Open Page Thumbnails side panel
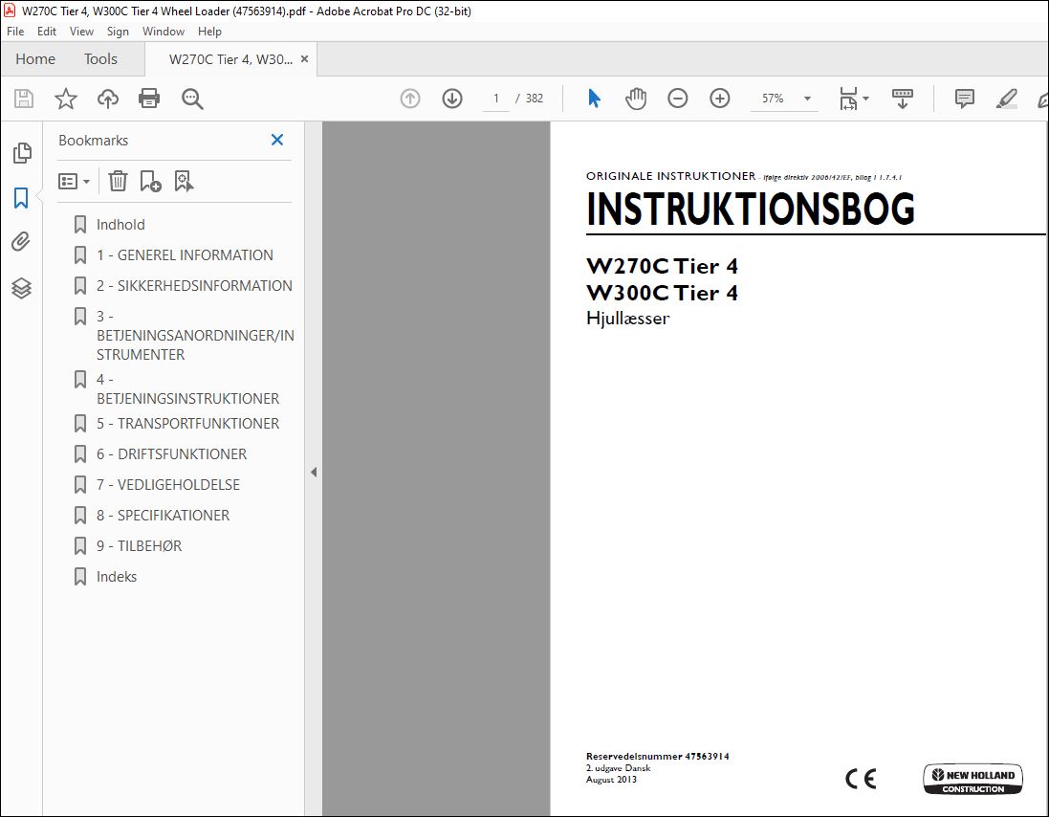 tap(21, 152)
